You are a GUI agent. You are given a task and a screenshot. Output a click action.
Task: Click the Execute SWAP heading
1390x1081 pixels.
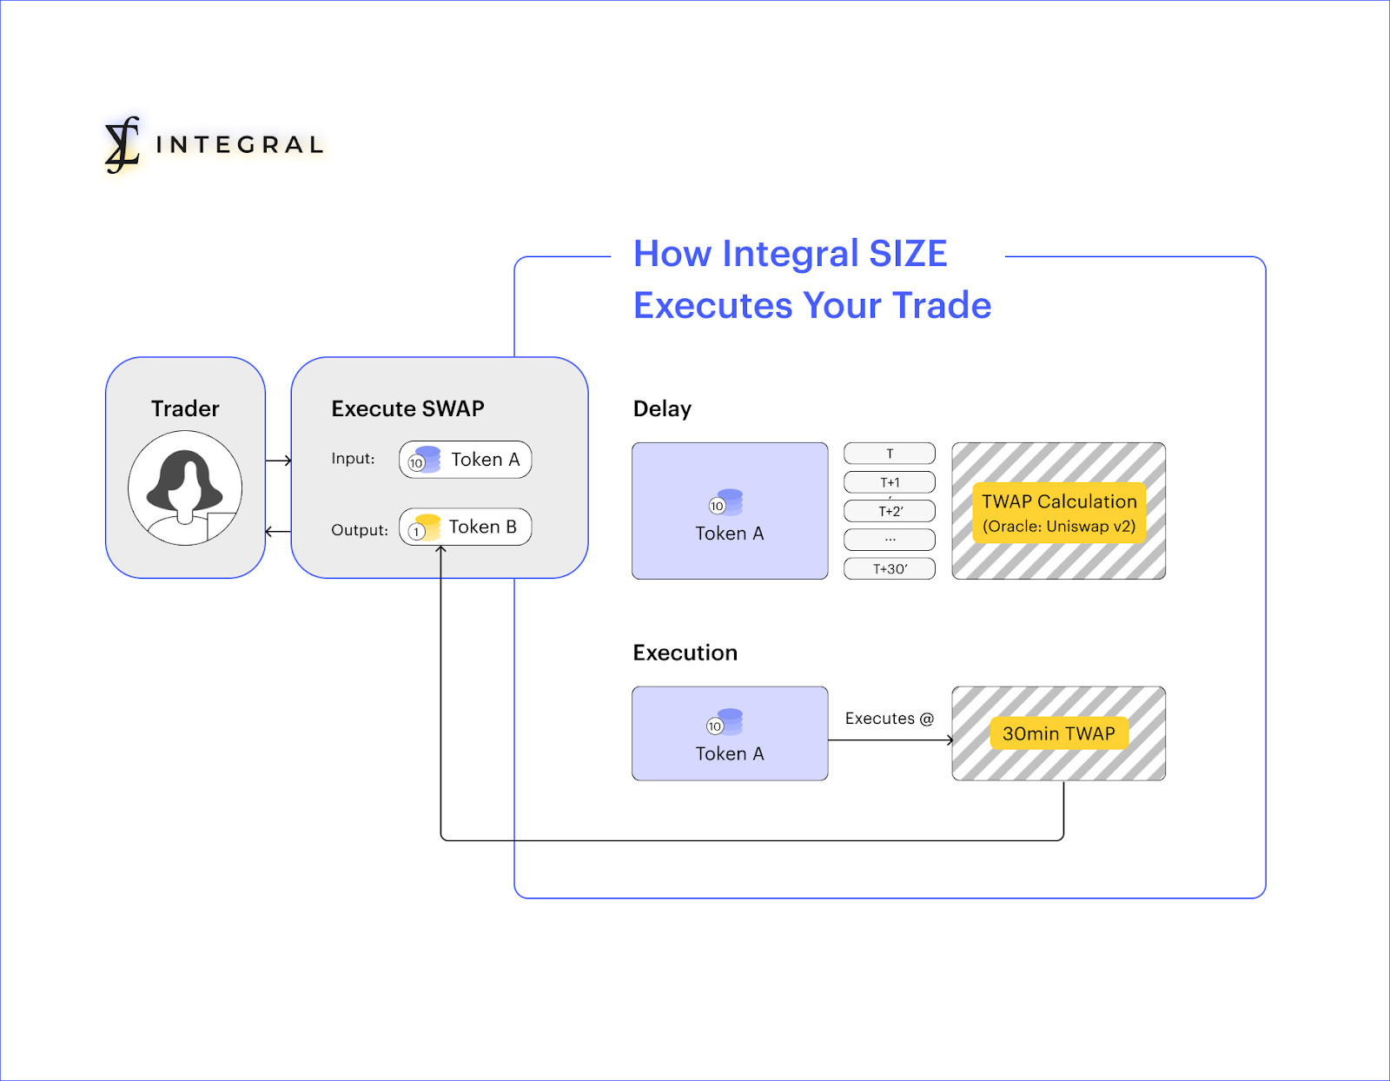(x=407, y=408)
